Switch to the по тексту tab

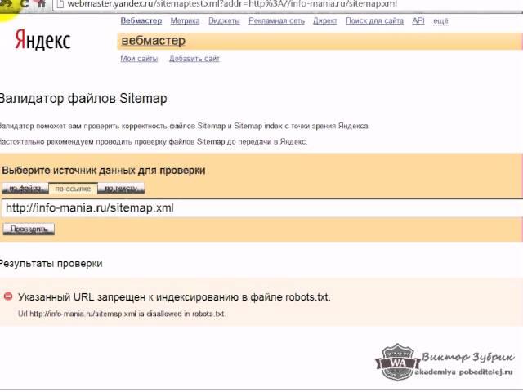click(x=121, y=189)
